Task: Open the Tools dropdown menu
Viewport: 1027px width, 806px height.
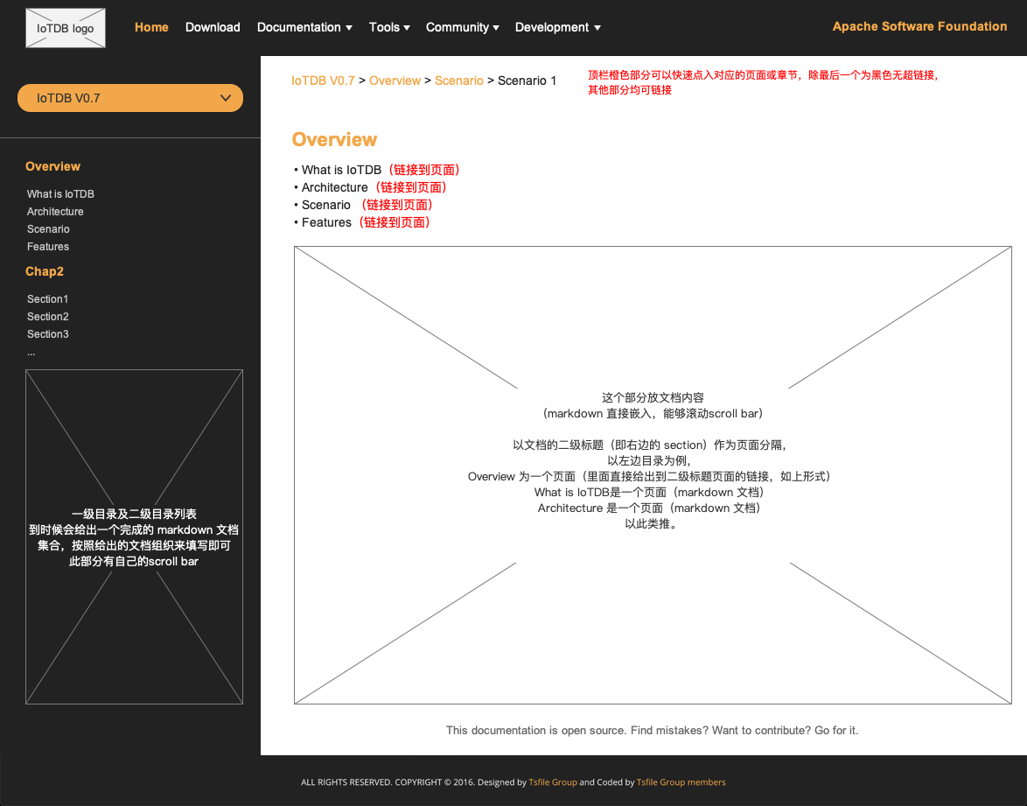Action: 389,27
